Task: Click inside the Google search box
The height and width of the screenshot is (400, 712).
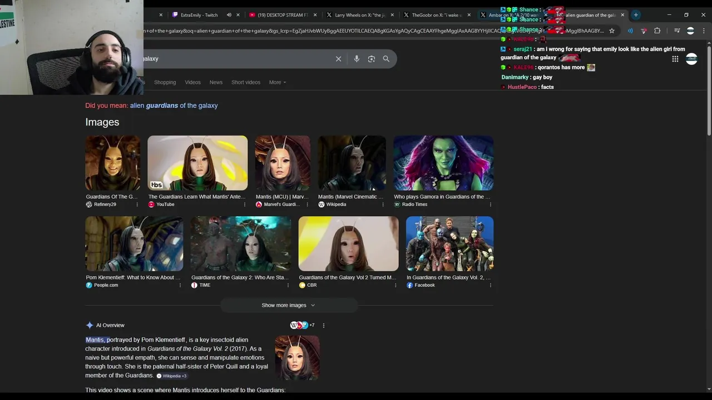Action: point(239,59)
